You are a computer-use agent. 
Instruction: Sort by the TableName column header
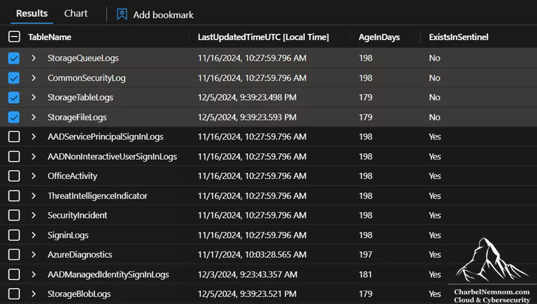pos(50,37)
